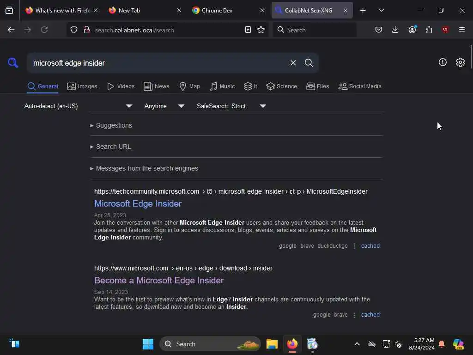Image resolution: width=473 pixels, height=355 pixels.
Task: Open Anytime time range dropdown
Action: tap(164, 106)
